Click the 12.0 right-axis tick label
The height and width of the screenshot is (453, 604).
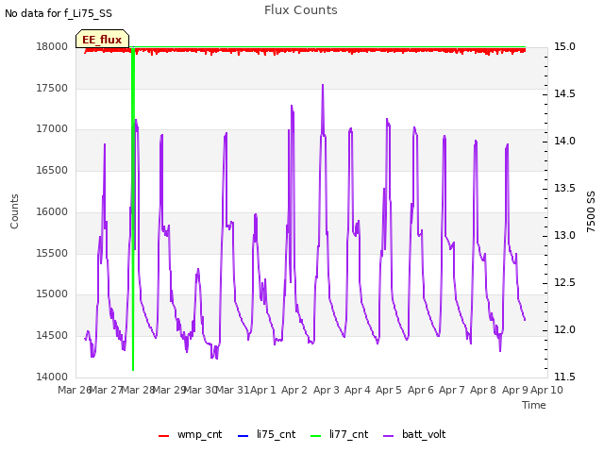coord(564,330)
